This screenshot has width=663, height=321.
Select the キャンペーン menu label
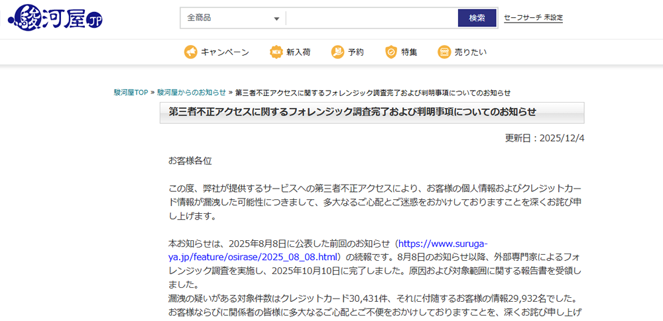pyautogui.click(x=225, y=52)
